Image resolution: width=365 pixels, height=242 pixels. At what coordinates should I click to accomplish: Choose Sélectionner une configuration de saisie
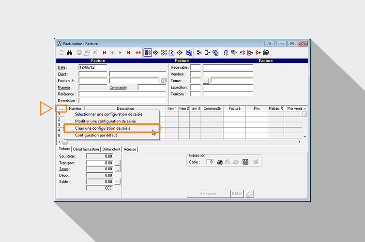pyautogui.click(x=108, y=114)
